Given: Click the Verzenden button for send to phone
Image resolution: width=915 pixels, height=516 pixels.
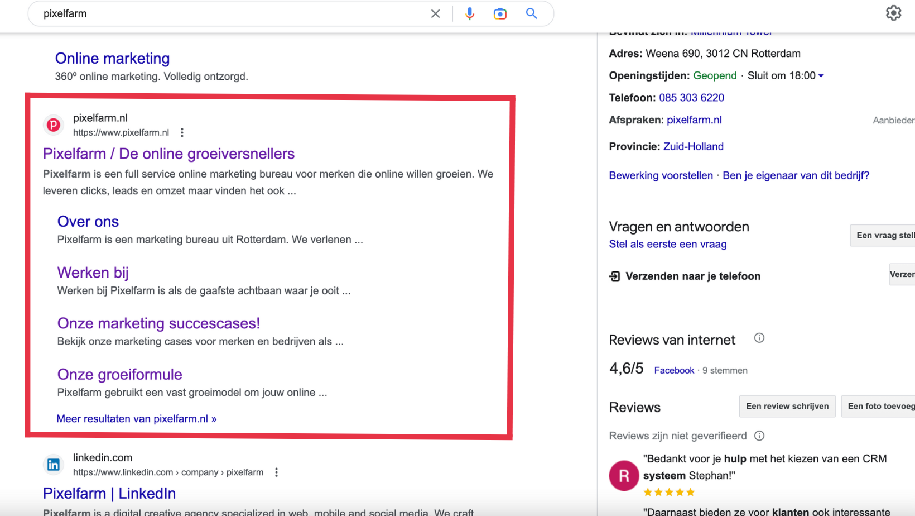Looking at the screenshot, I should 902,274.
